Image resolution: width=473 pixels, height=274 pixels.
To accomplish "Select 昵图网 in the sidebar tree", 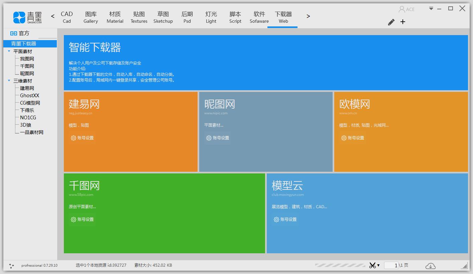I will (27, 74).
